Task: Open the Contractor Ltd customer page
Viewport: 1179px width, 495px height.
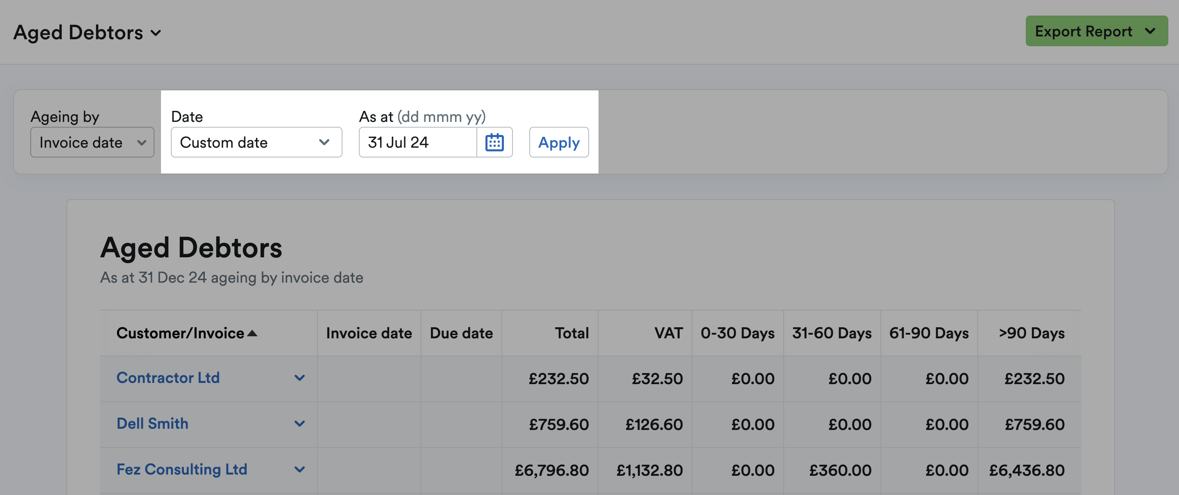Action: 168,378
